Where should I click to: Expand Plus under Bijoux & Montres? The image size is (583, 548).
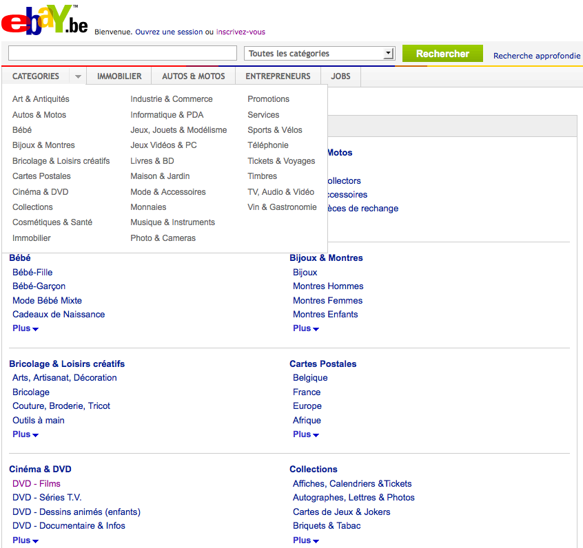[306, 328]
